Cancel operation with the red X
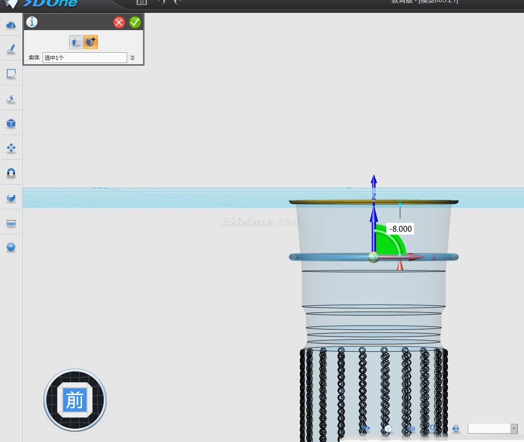 119,22
